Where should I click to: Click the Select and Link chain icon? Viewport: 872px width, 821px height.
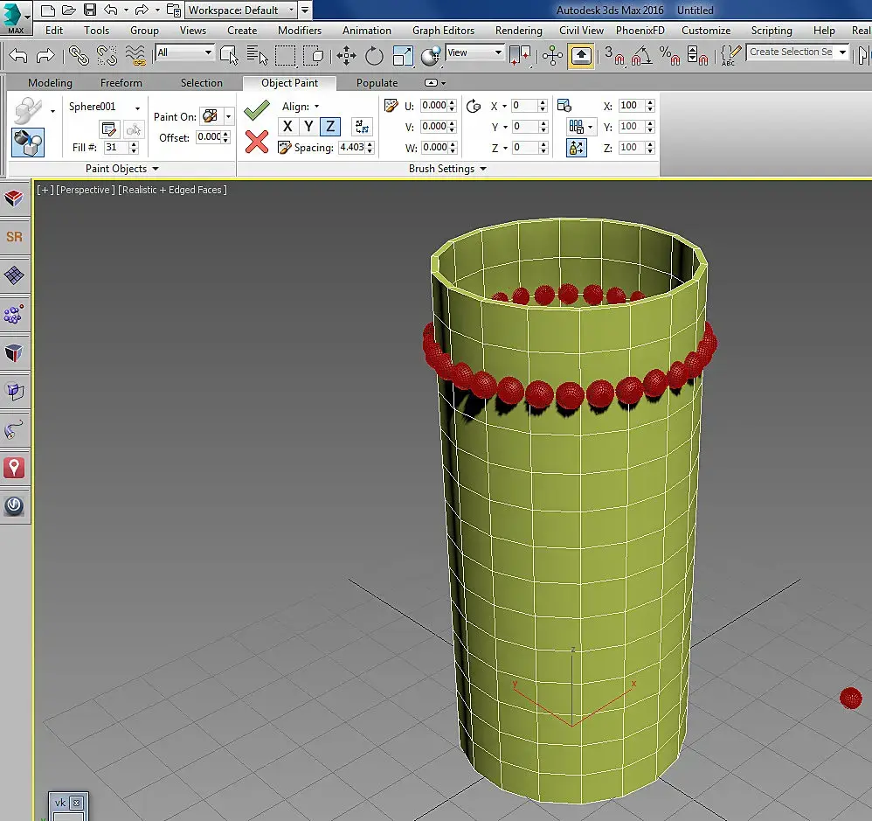[x=80, y=56]
